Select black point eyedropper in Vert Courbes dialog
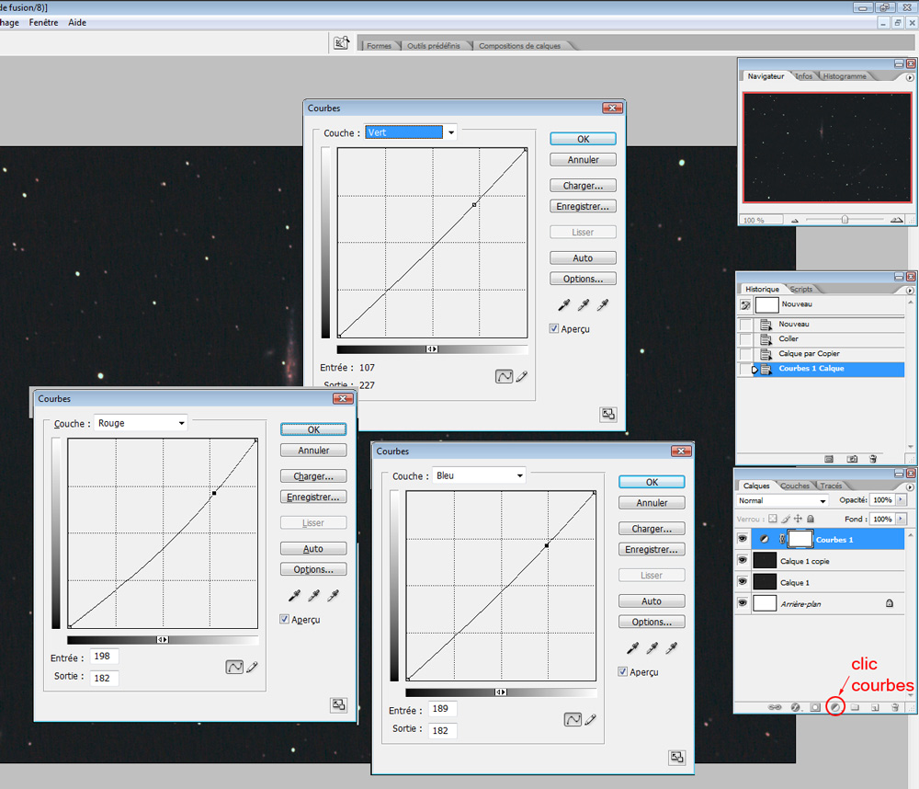 click(564, 304)
